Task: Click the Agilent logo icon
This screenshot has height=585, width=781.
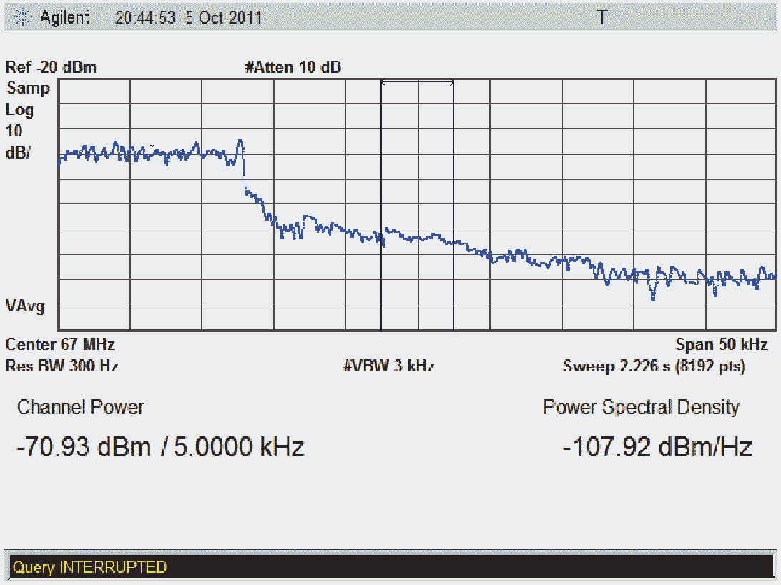Action: (22, 18)
